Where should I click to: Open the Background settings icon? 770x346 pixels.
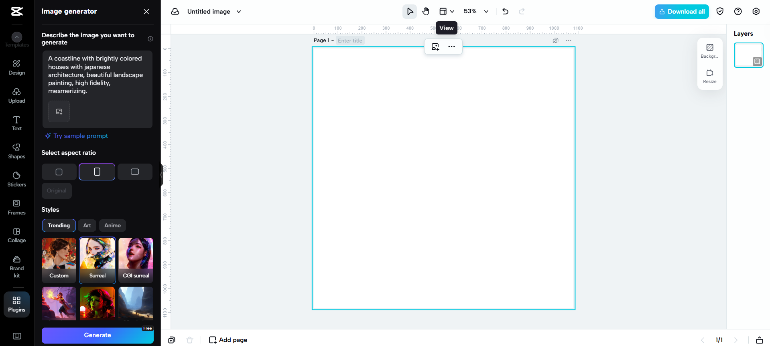pos(709,51)
